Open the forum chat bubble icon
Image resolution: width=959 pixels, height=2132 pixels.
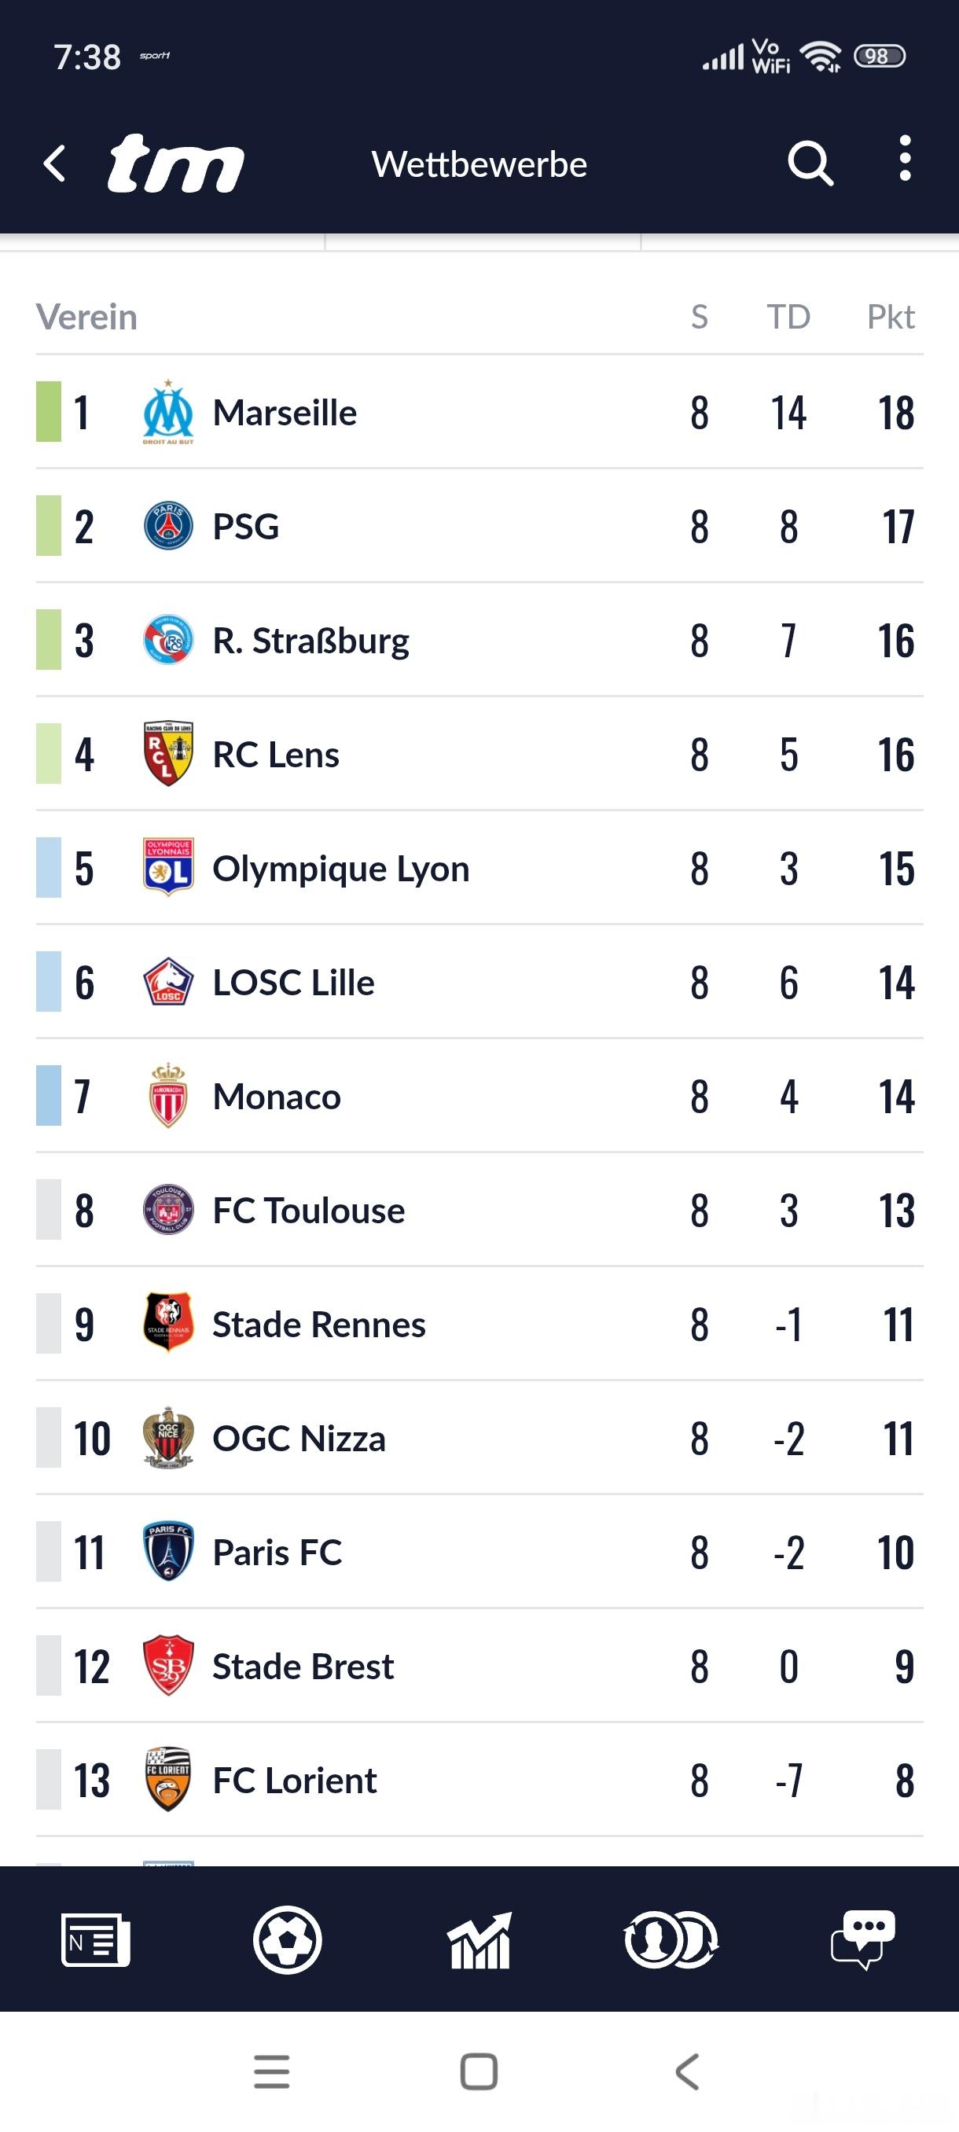point(863,1939)
